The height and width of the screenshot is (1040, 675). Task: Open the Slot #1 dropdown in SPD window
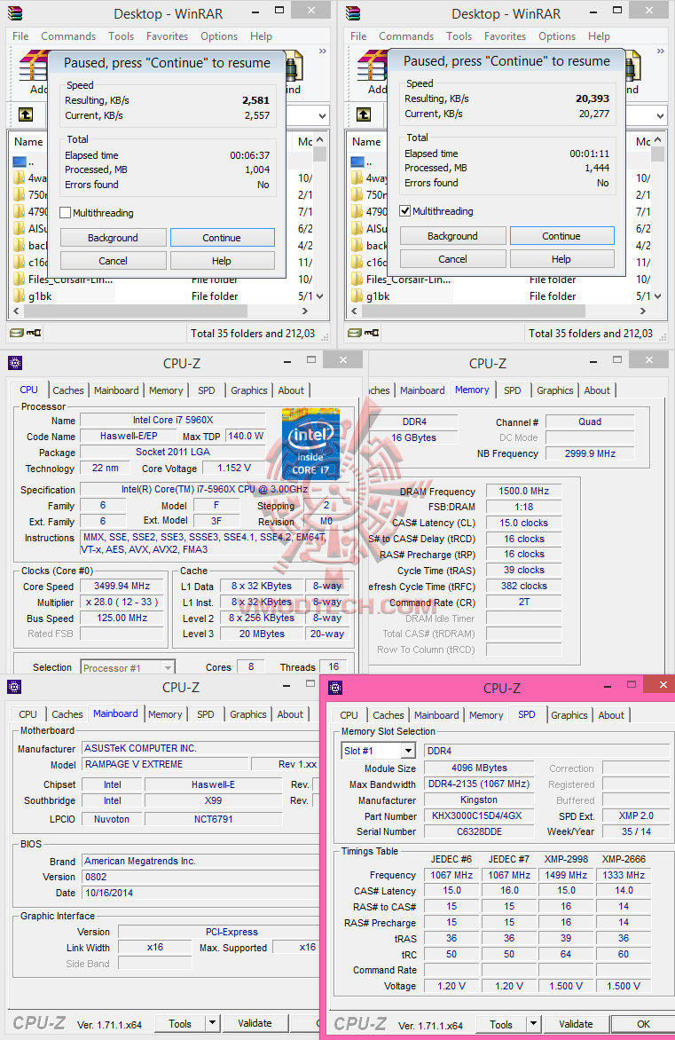pos(408,751)
